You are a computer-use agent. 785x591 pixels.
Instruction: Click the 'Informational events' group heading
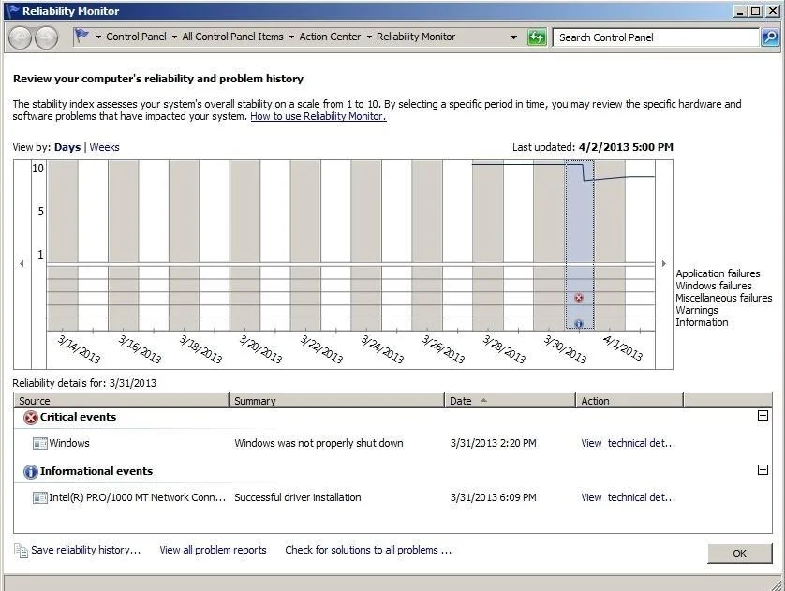(x=96, y=471)
